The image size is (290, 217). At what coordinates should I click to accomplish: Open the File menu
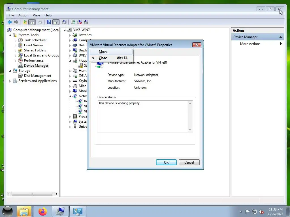pyautogui.click(x=11, y=15)
